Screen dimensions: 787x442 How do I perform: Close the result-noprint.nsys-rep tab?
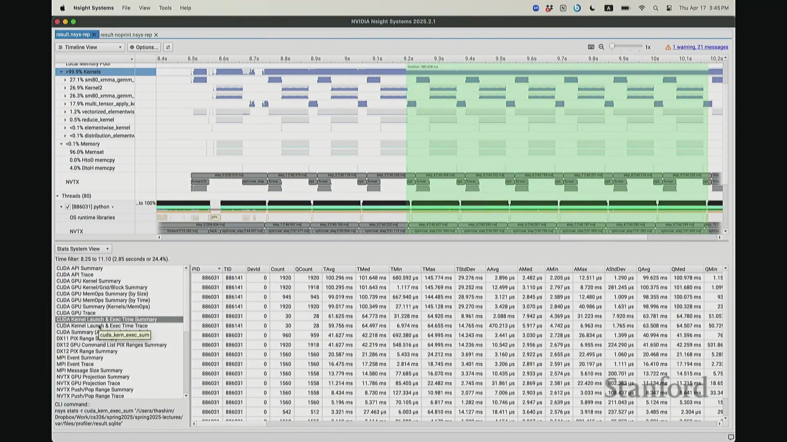point(156,35)
